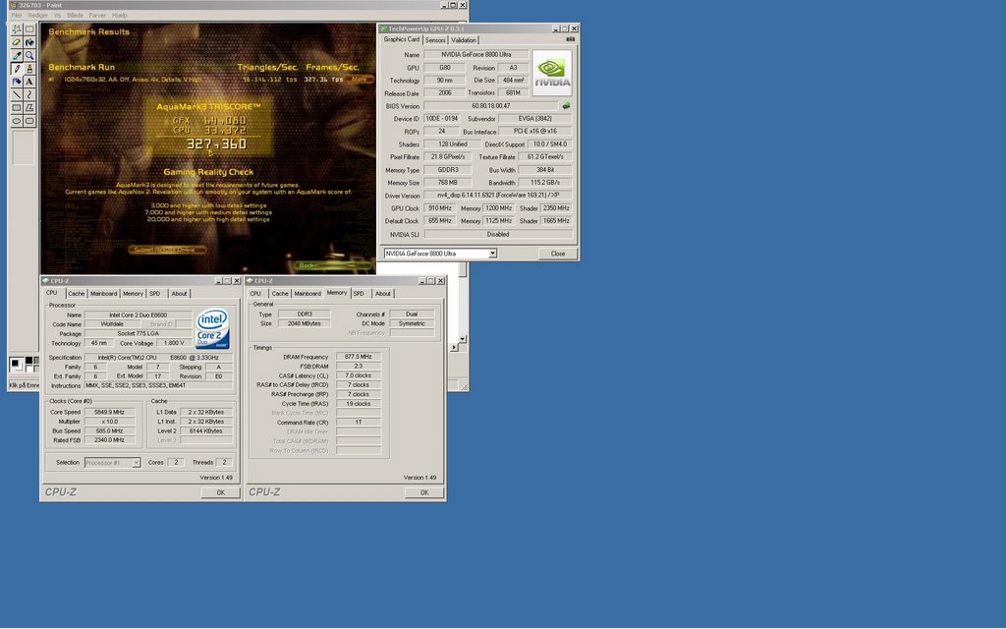Click the Rated FSB value 2340.0 MHz
1006x629 pixels.
110,440
